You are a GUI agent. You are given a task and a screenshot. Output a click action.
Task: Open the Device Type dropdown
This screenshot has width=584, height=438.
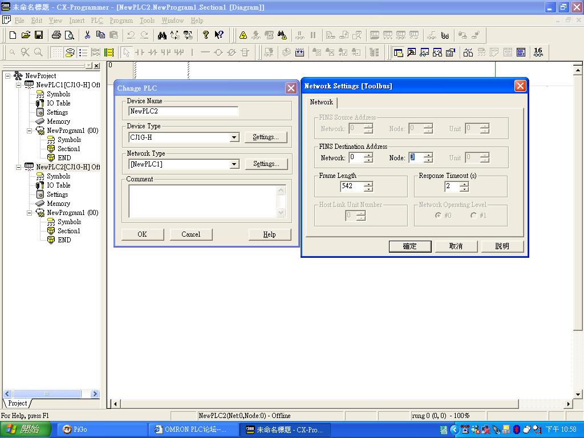point(234,137)
